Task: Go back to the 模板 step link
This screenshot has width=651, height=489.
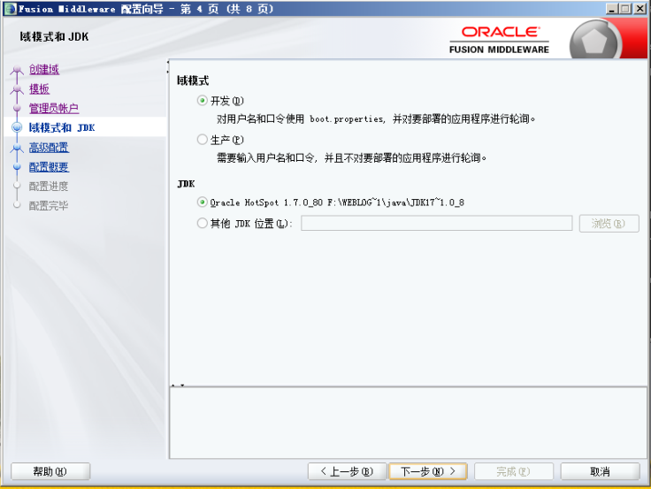Action: 39,89
